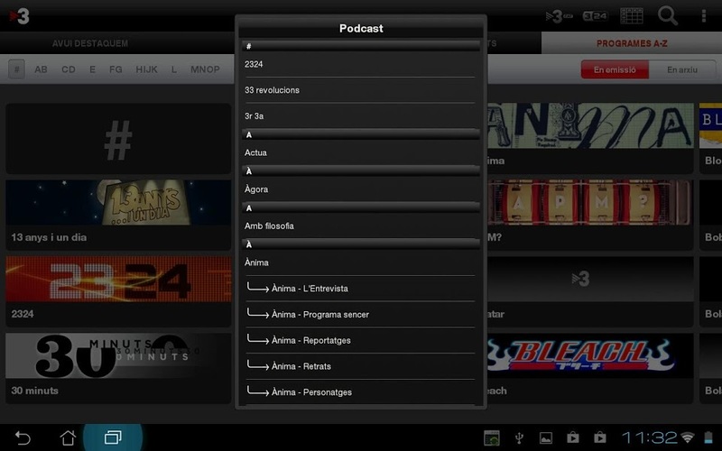Choose Ànima - L'Entrevista sub-item
This screenshot has width=722, height=451.
[360, 289]
